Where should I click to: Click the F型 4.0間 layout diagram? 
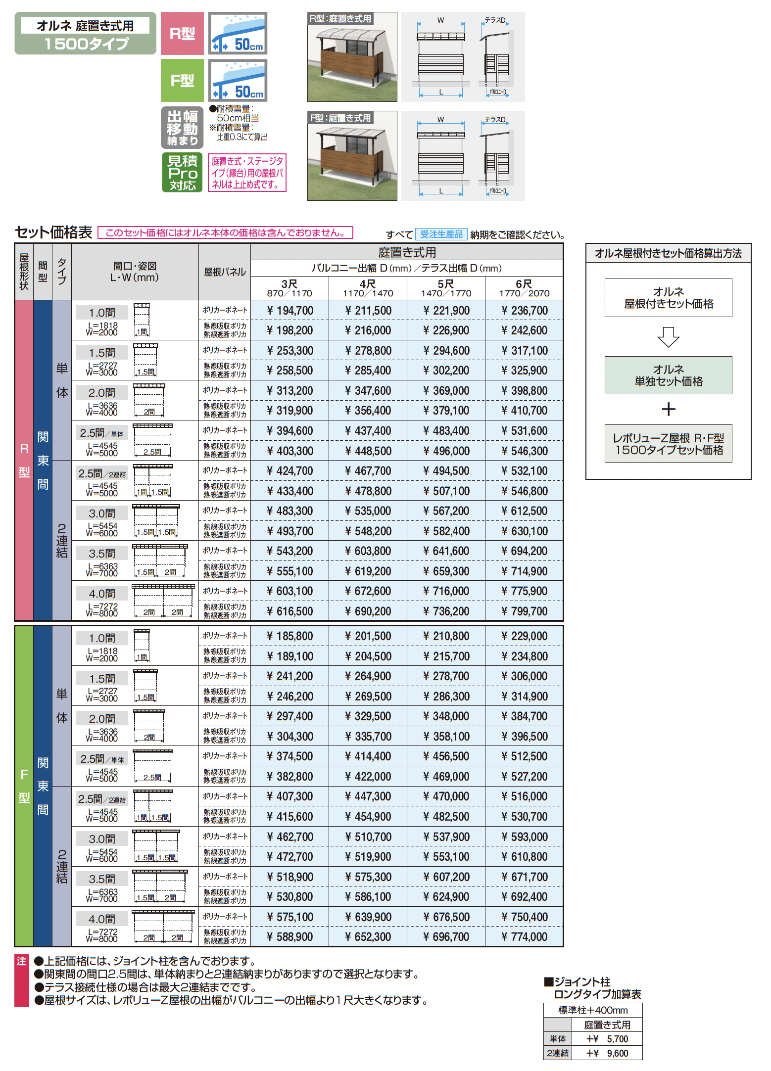click(164, 927)
